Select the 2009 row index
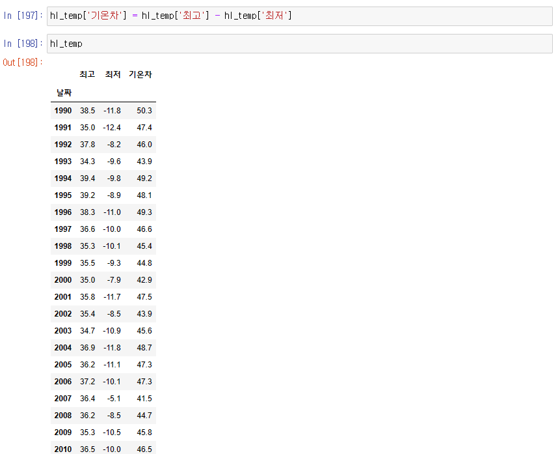This screenshot has height=454, width=560. (x=63, y=433)
